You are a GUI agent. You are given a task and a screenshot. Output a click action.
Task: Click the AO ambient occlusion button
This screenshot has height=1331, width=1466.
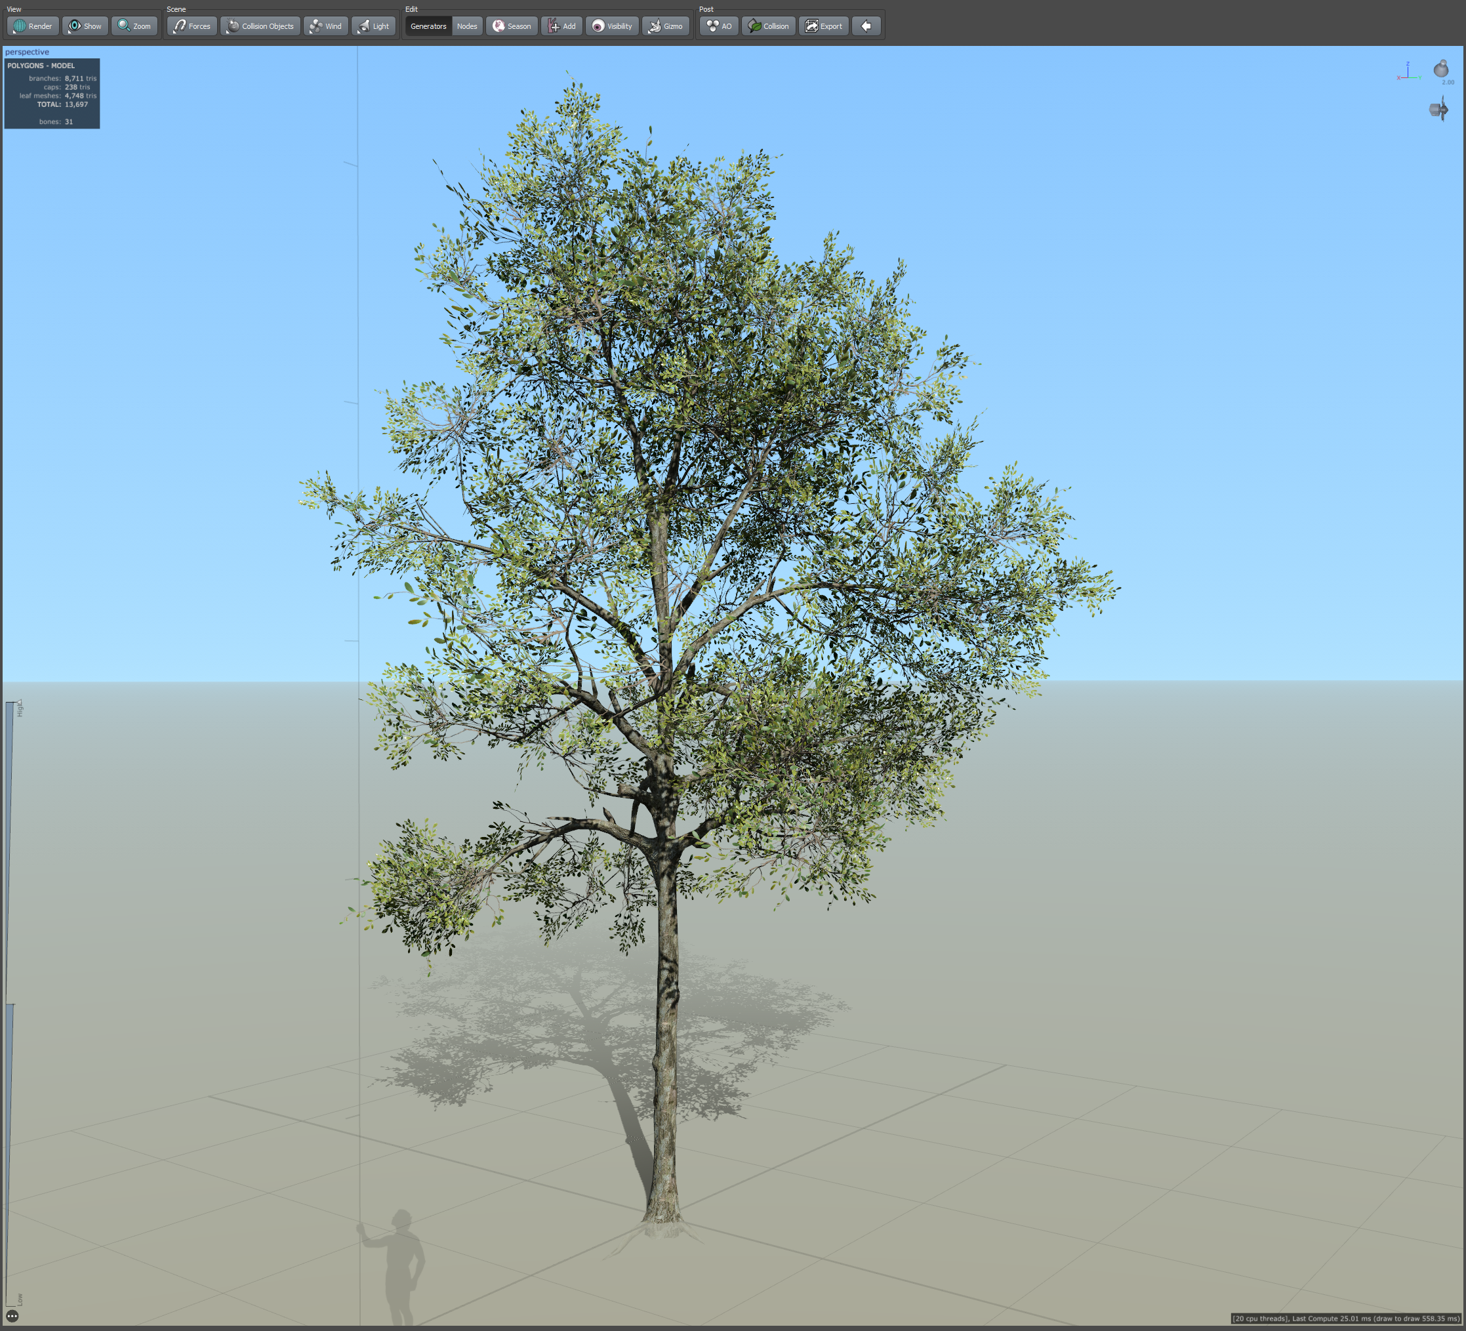[718, 26]
